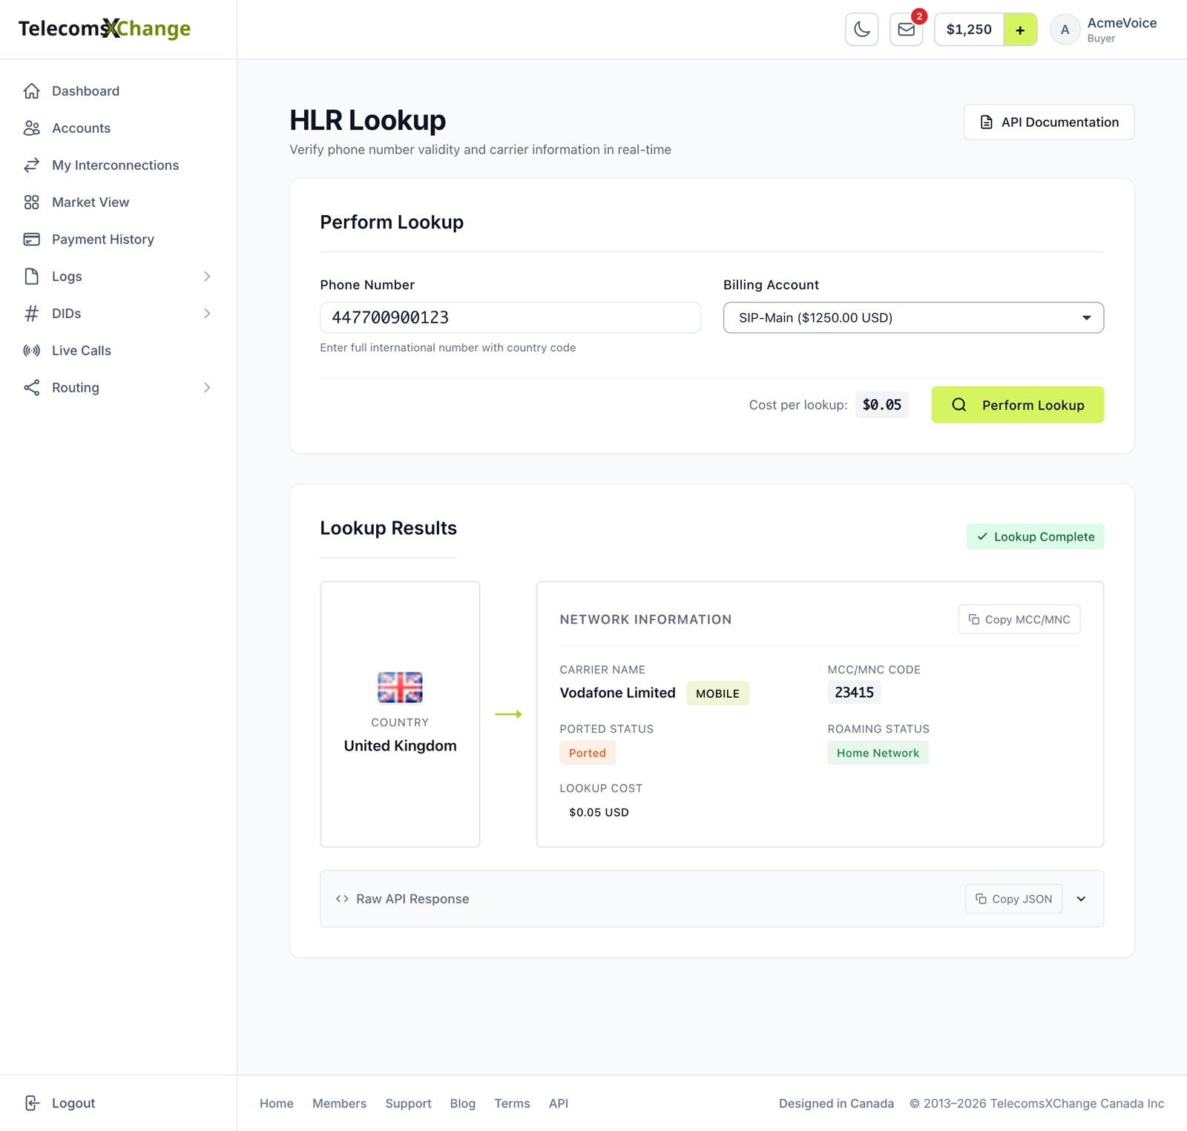Click the Lookup Complete status badge
Screen dimensions: 1187x1131
tap(1035, 537)
